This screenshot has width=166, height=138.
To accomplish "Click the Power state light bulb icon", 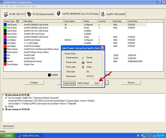I will 83,67.
